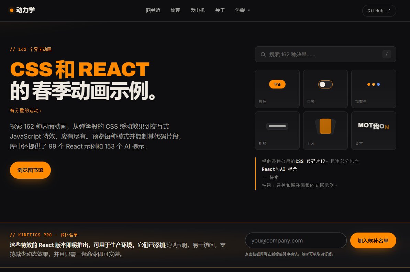Click the 的春季动画示例 heading

pyautogui.click(x=83, y=91)
